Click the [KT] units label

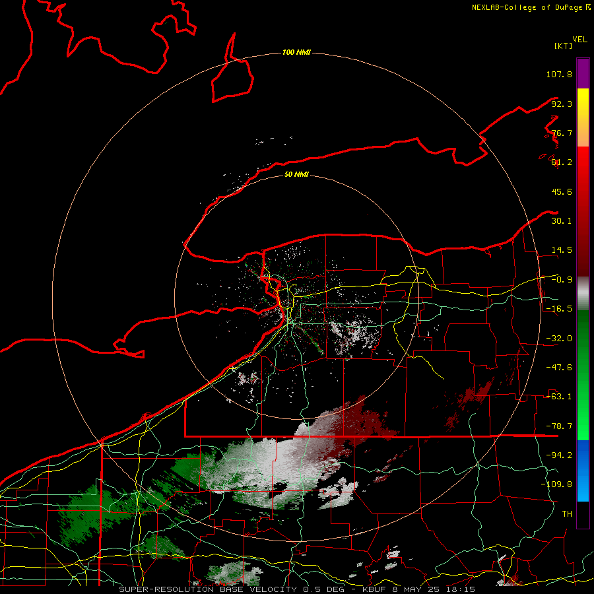564,46
